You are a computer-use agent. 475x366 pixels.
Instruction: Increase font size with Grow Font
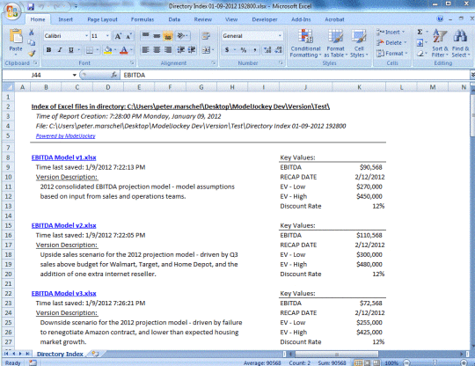(x=118, y=36)
